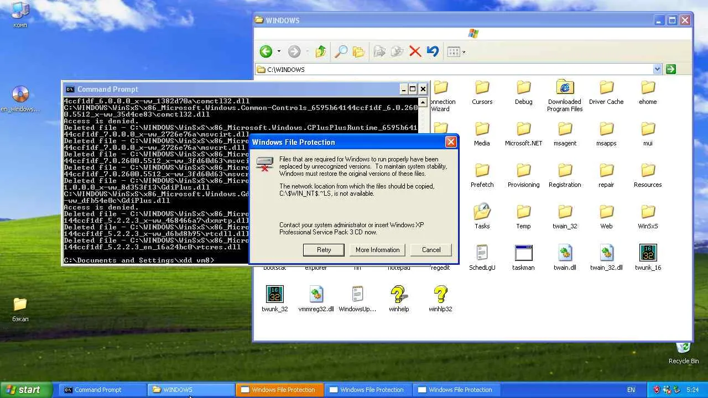This screenshot has width=708, height=398.
Task: Select Downloaded Program Files folder
Action: [x=565, y=96]
